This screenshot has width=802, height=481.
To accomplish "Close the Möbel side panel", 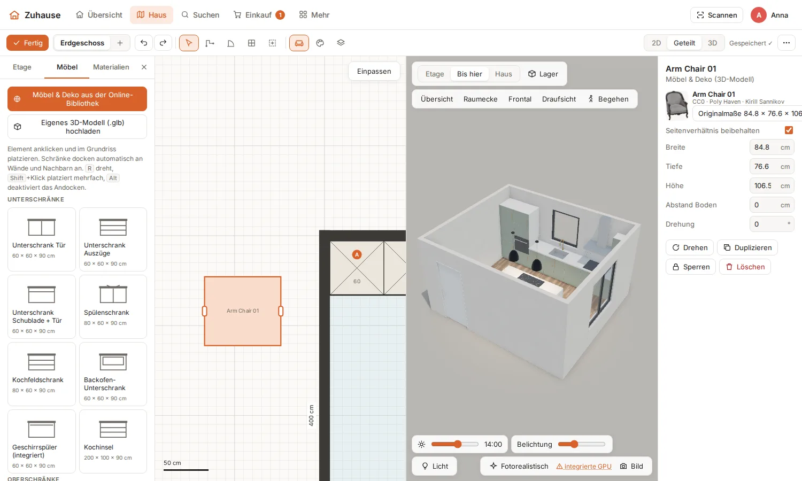I will coord(144,67).
